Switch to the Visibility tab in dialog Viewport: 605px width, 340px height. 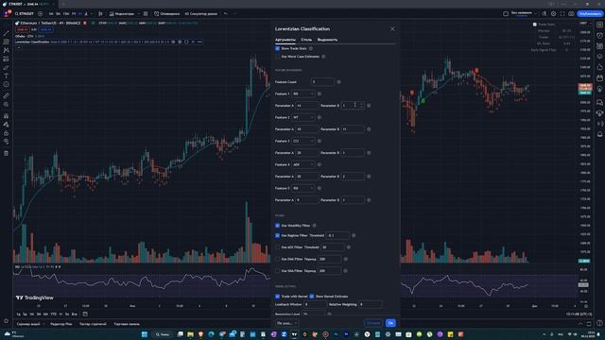point(327,40)
